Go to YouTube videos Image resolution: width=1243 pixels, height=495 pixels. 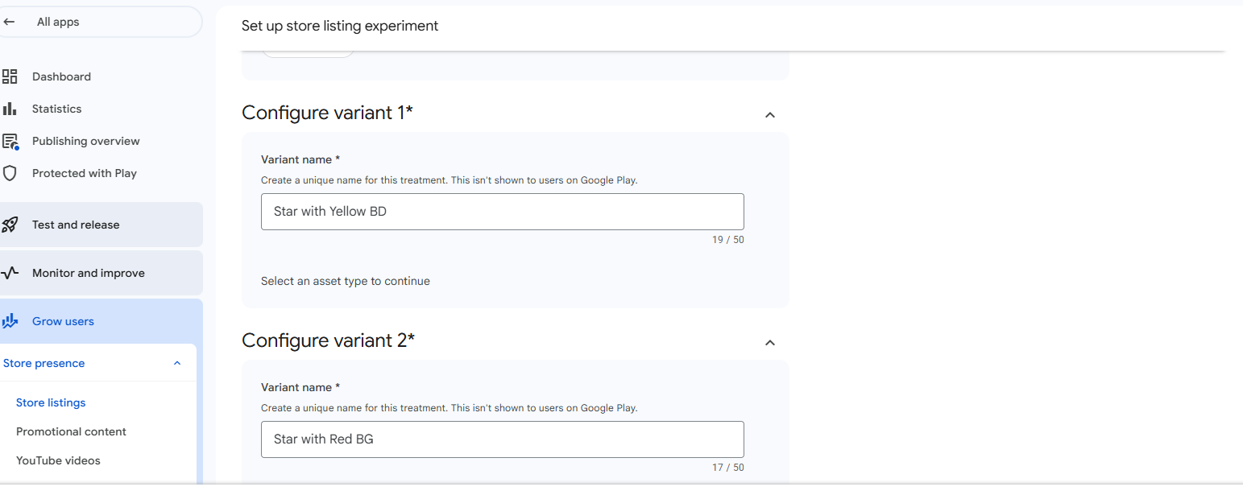click(58, 460)
